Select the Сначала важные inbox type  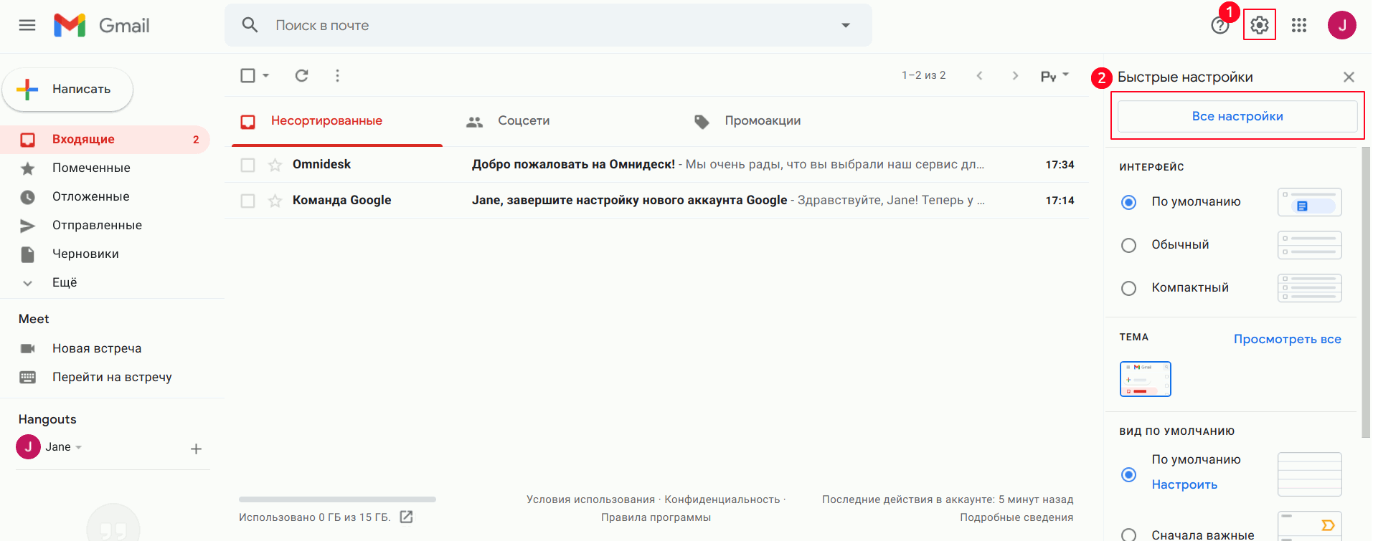click(x=1128, y=535)
